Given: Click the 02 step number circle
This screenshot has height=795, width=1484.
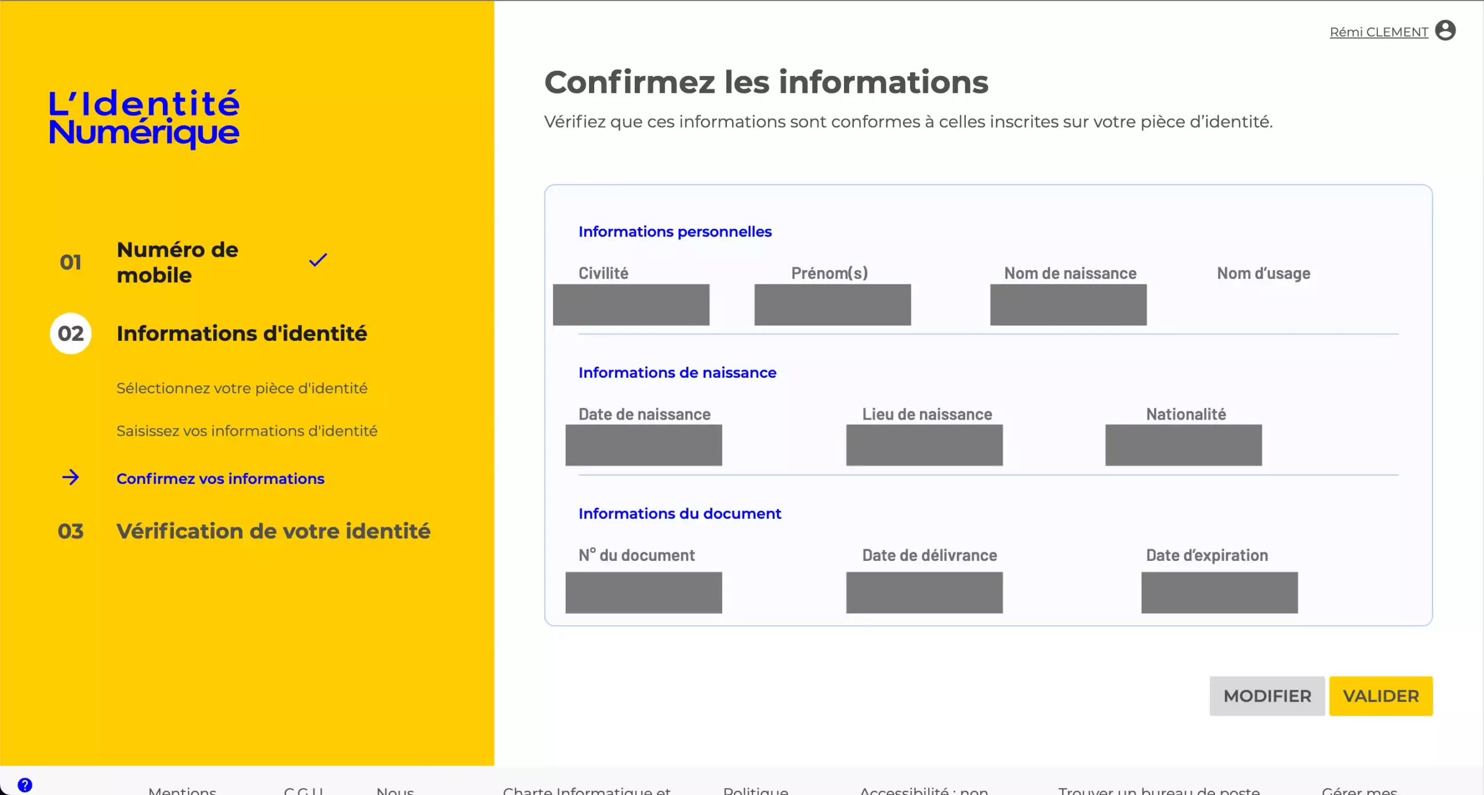Looking at the screenshot, I should pos(71,333).
